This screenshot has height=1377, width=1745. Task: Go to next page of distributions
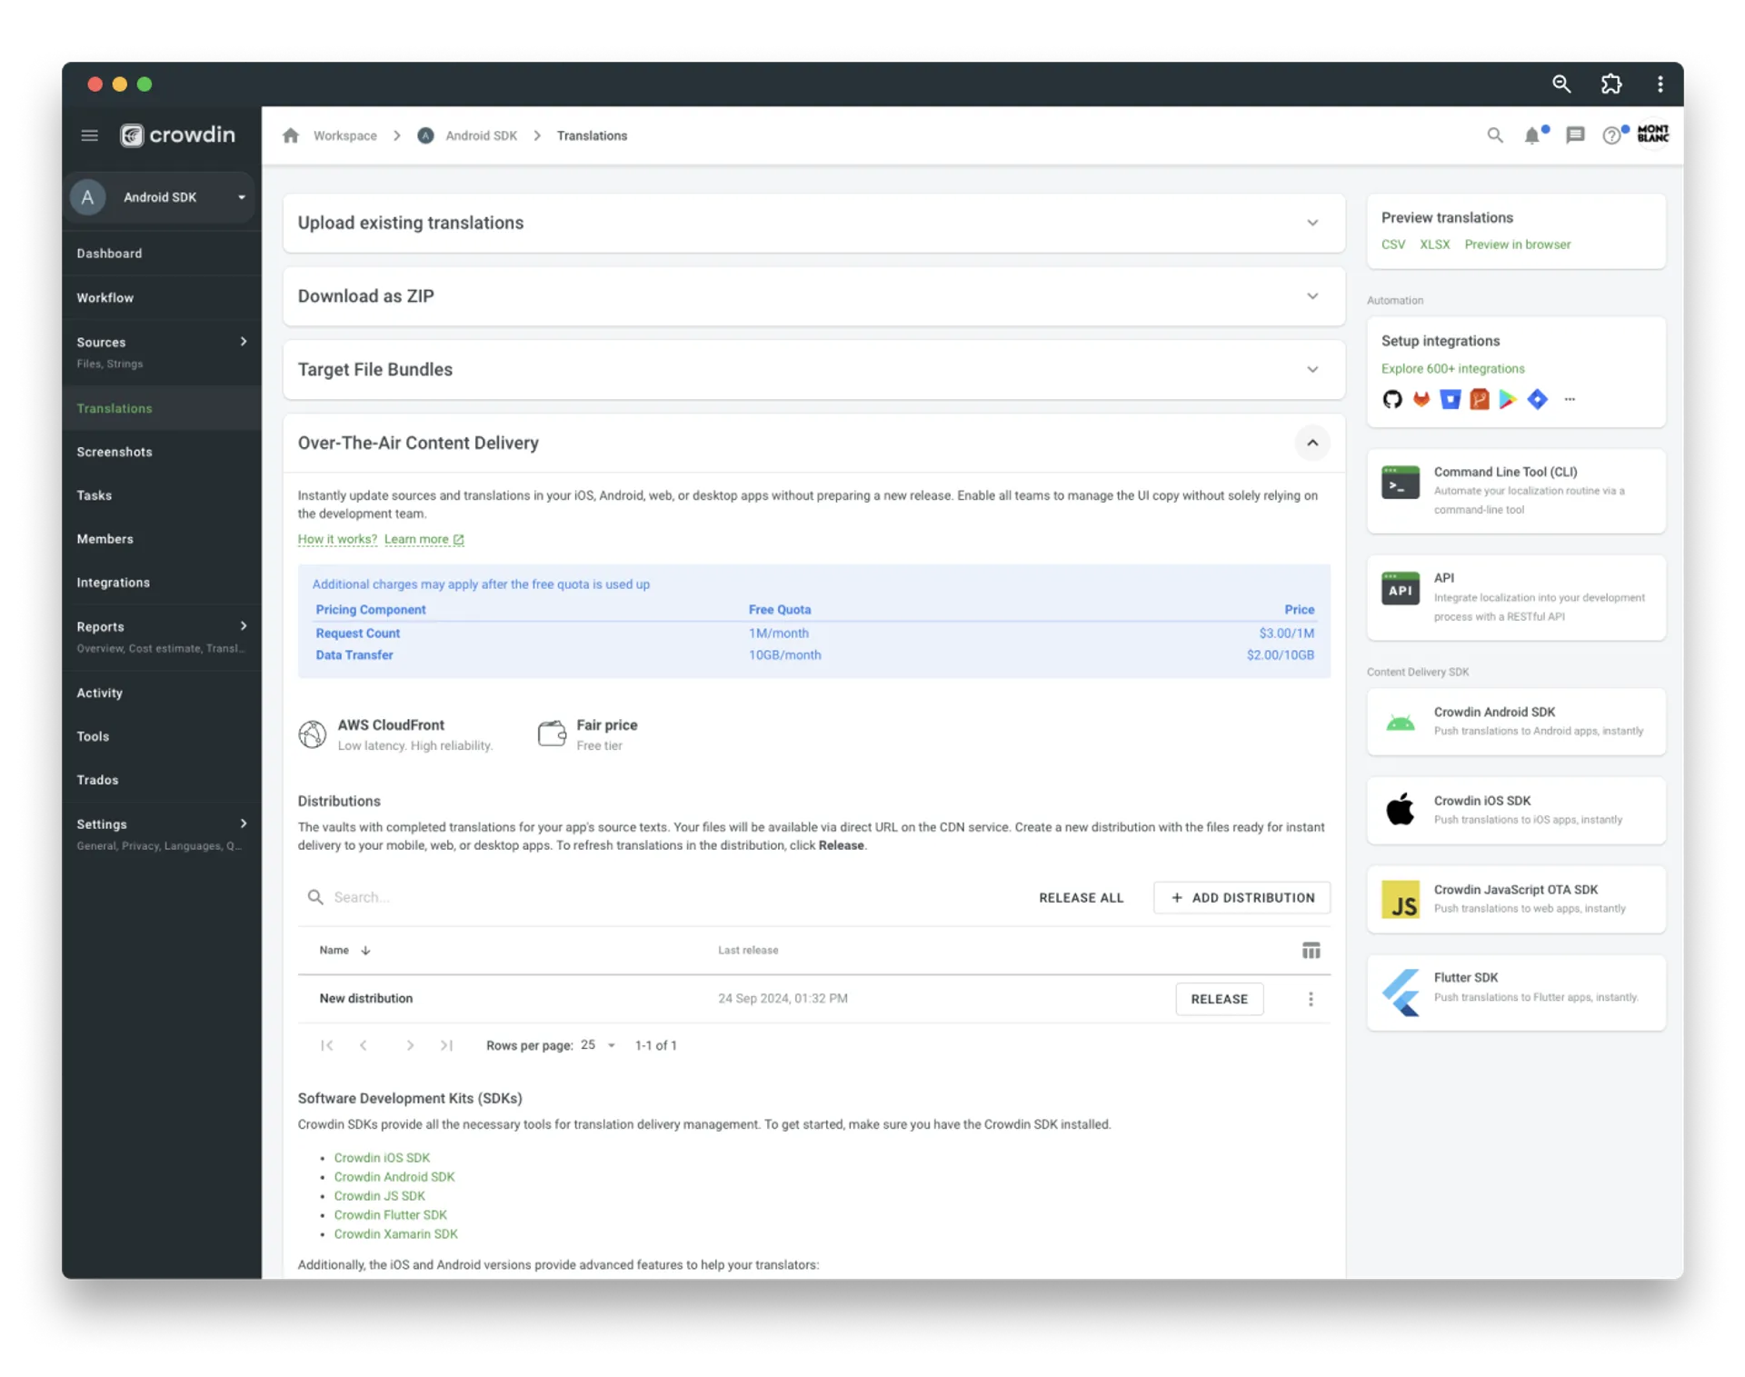410,1045
